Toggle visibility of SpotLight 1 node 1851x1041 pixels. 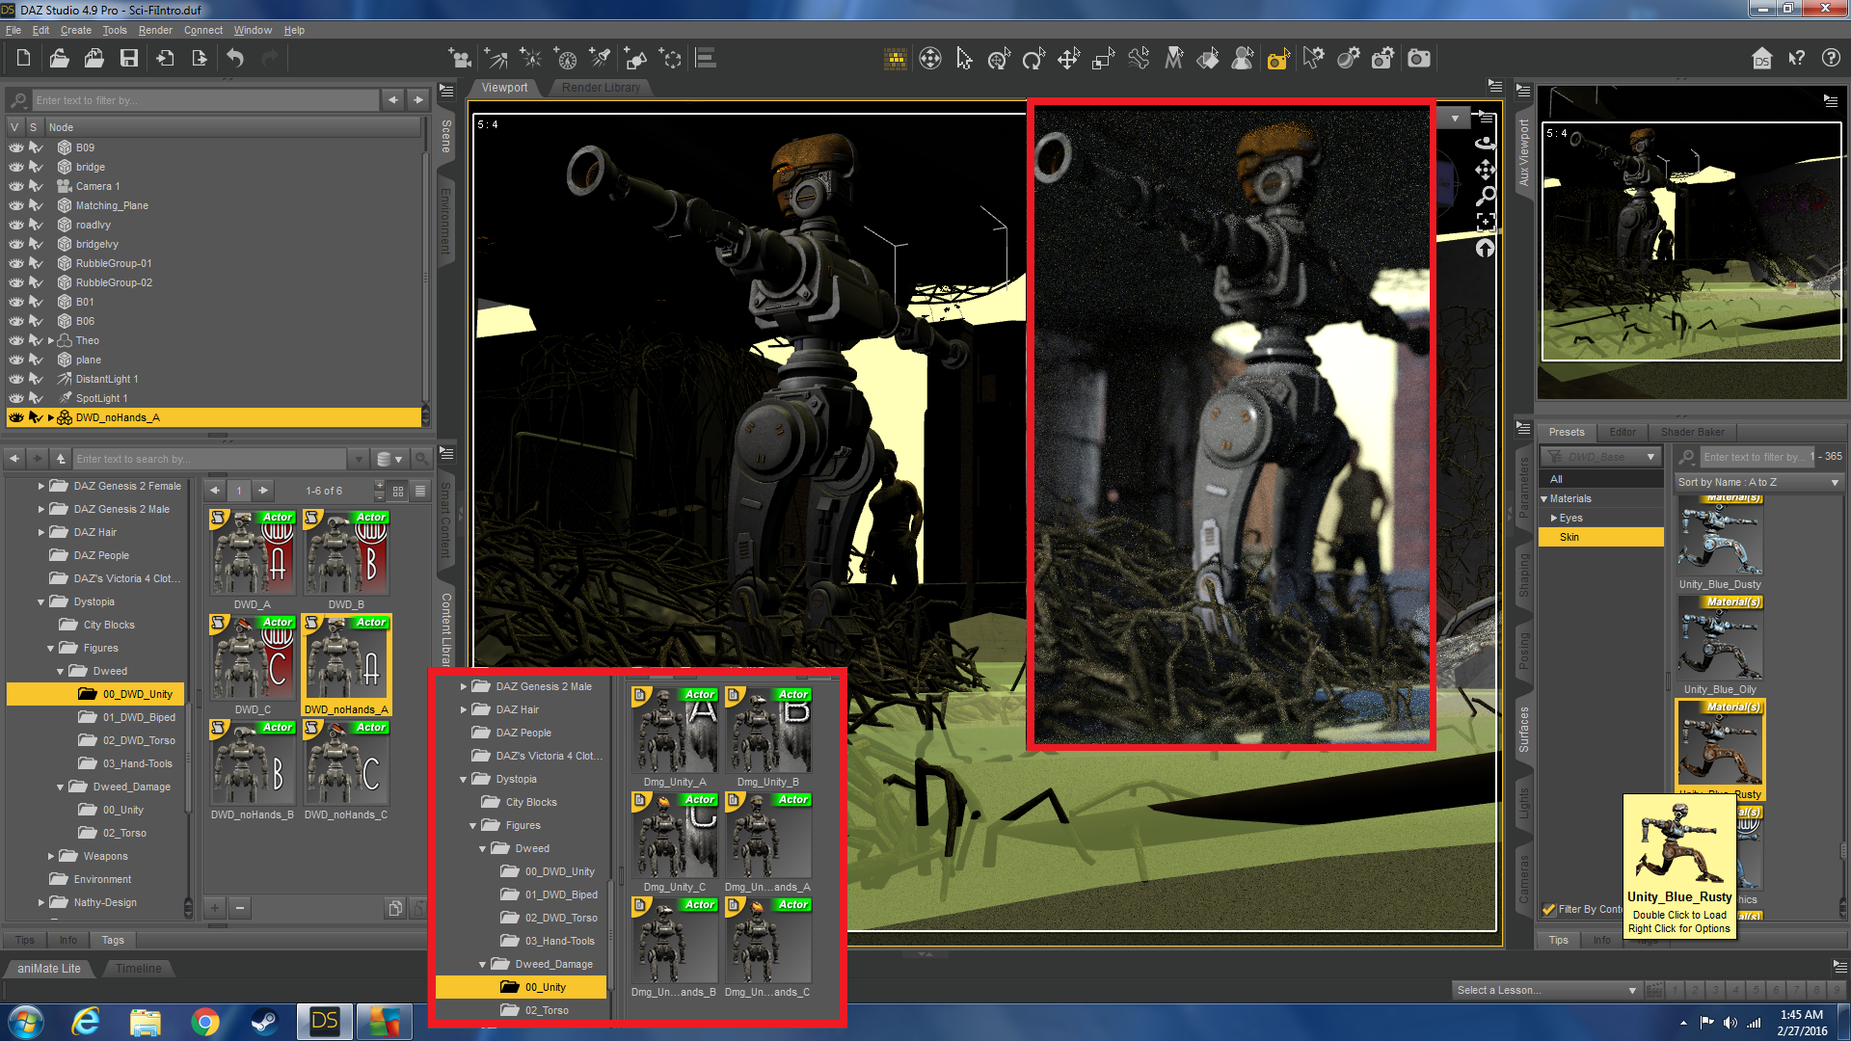[16, 398]
